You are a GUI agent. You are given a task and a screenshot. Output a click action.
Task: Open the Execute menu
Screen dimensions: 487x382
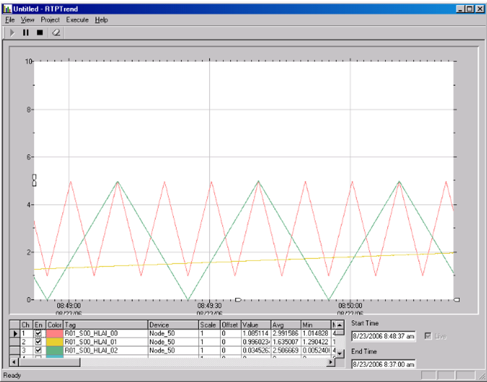(x=77, y=20)
